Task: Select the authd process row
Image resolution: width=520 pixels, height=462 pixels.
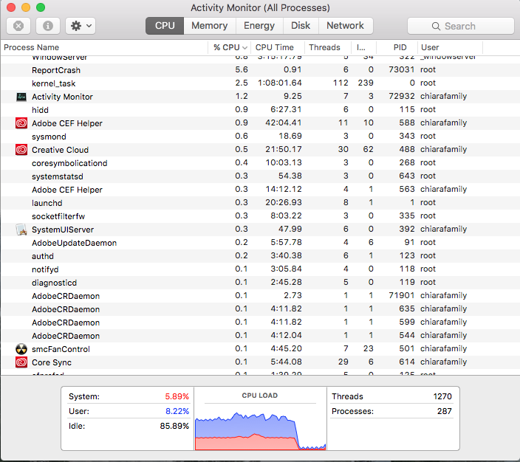Action: pos(260,256)
